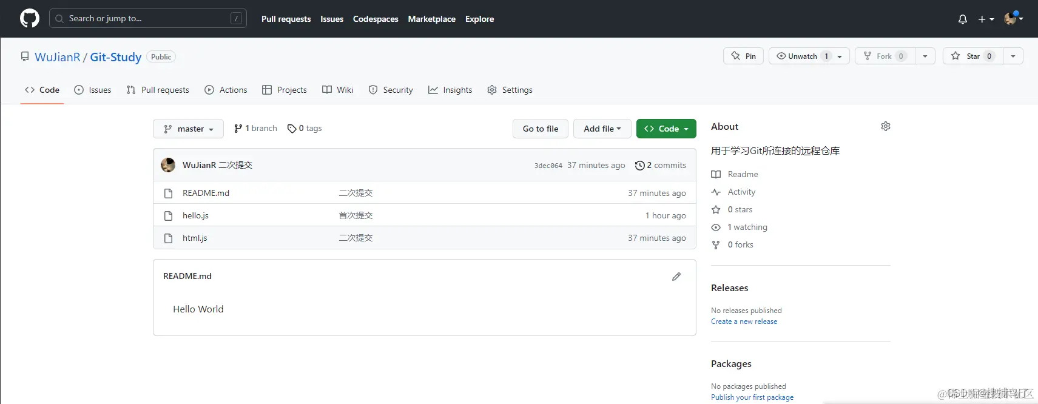Focus the Search or jump to field
This screenshot has height=404, width=1038.
(x=147, y=18)
